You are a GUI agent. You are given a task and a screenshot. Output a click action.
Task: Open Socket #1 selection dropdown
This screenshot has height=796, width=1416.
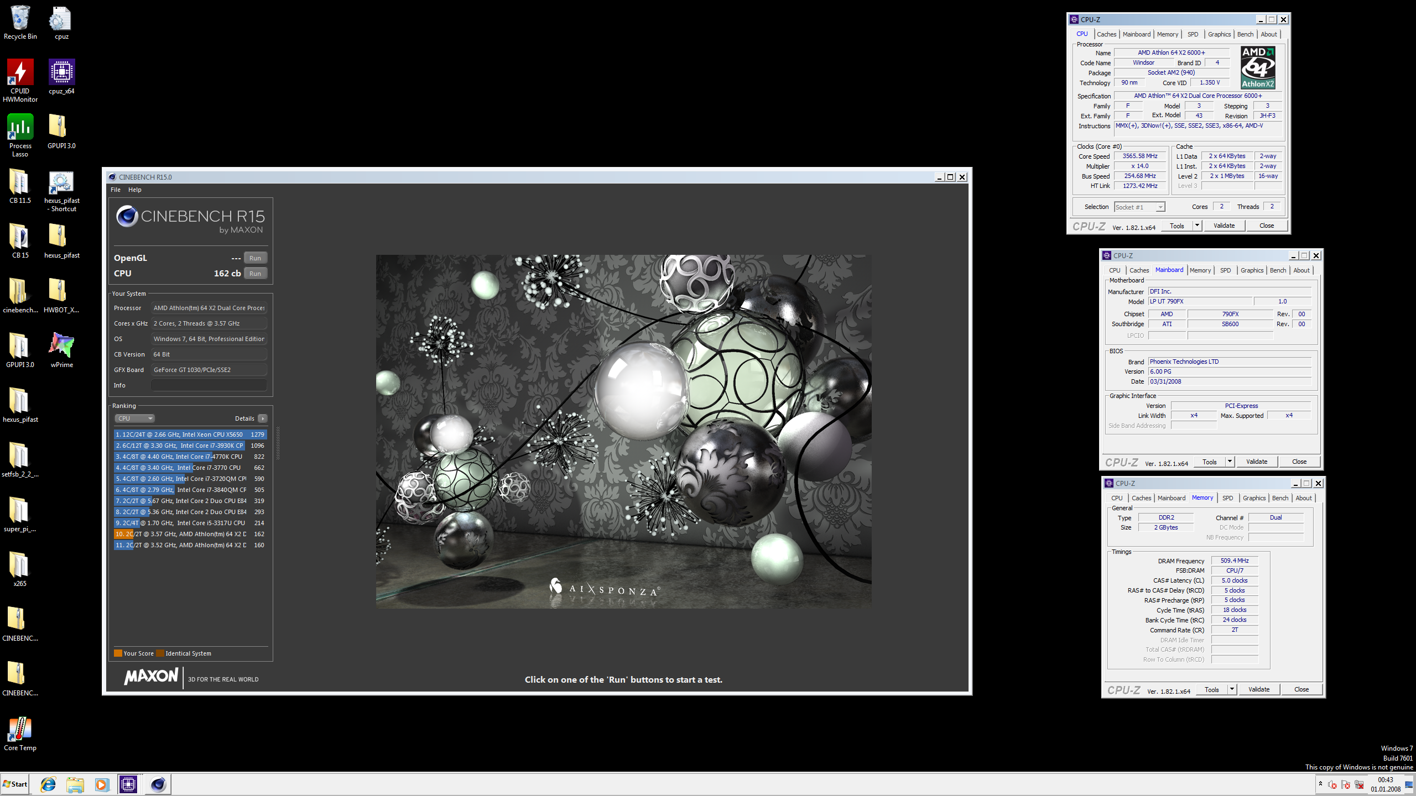coord(1139,207)
